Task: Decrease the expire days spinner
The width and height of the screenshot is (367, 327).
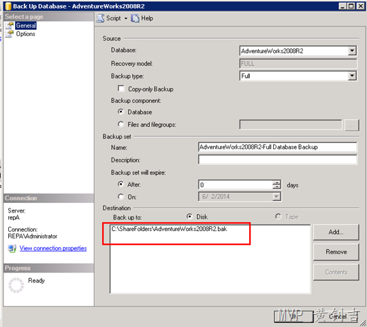Action: click(x=276, y=187)
